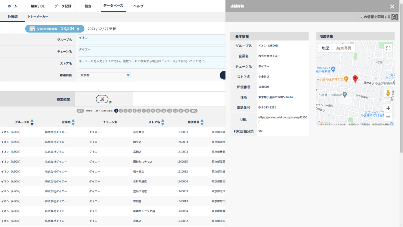Select the 板橋サンゼリゼ店 row
Screen dimensions: 403x227
(113, 211)
